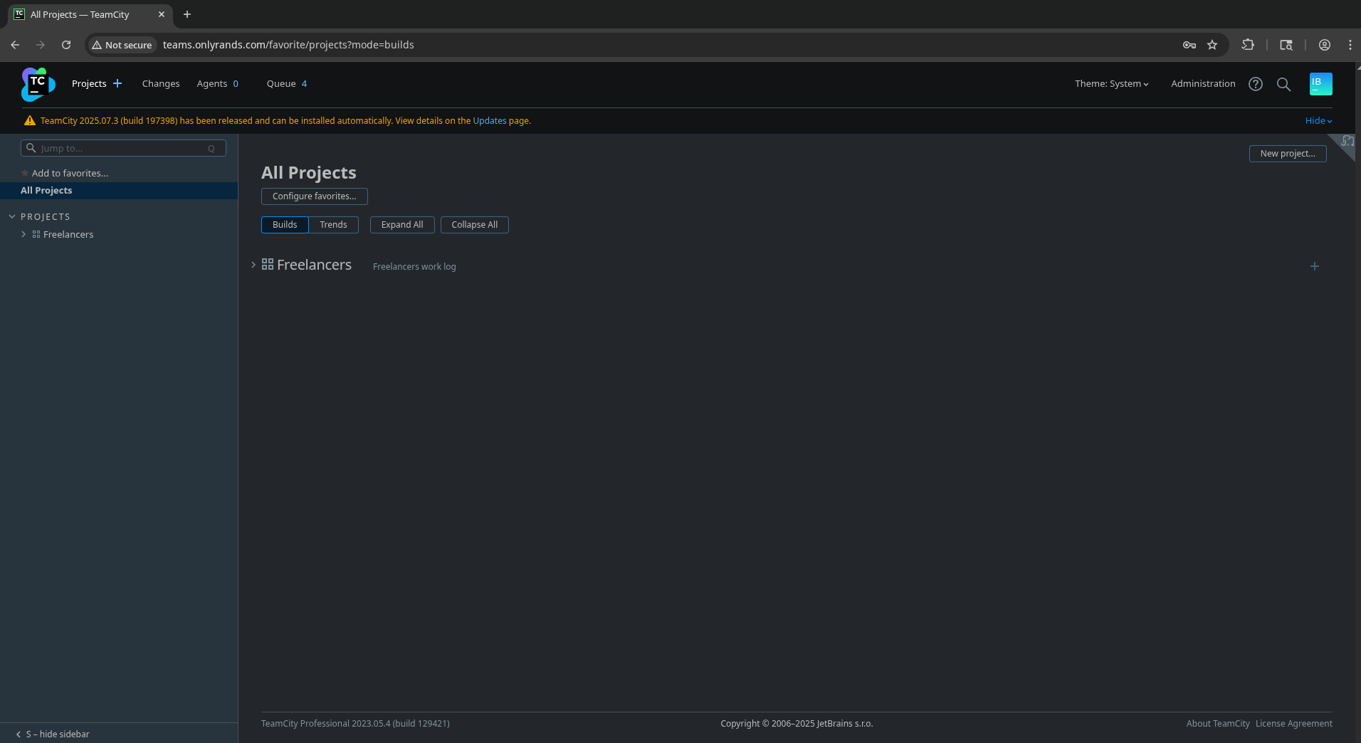Image resolution: width=1361 pixels, height=743 pixels.
Task: Expand Freelancers in the sidebar tree
Action: 23,234
